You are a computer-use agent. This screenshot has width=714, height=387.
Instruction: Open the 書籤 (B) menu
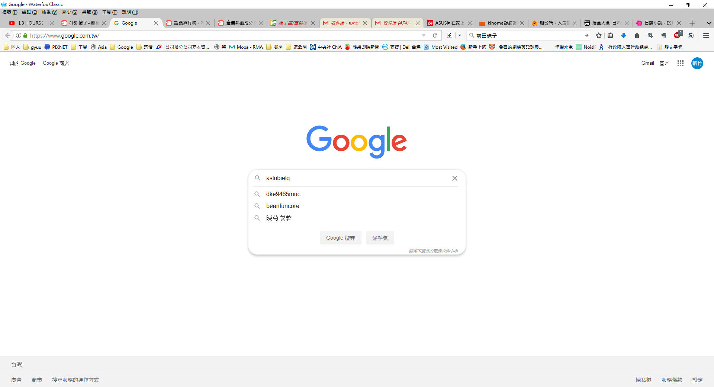tap(90, 12)
